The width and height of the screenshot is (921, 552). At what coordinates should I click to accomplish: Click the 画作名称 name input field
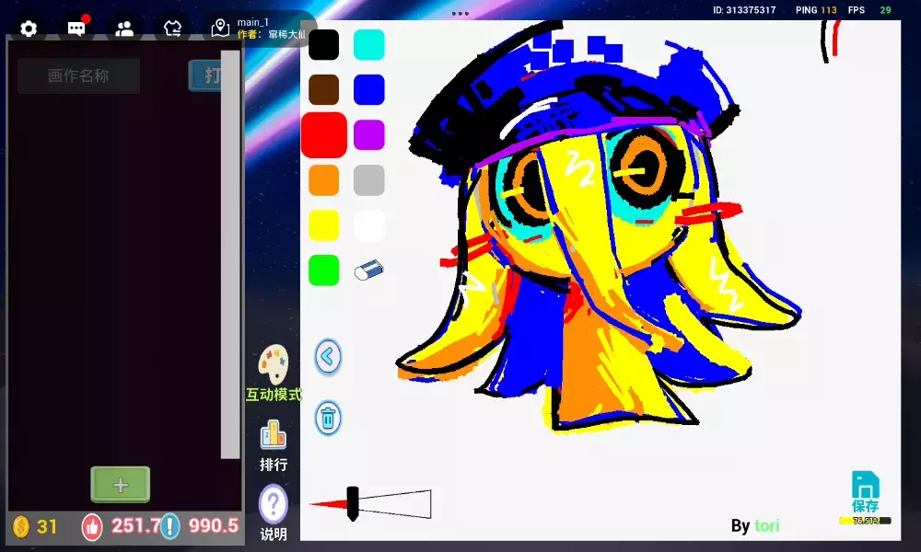[78, 75]
